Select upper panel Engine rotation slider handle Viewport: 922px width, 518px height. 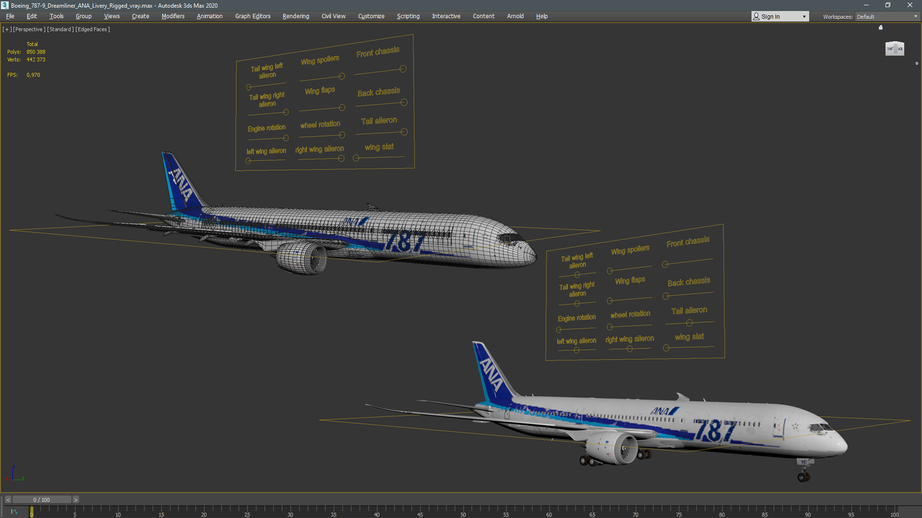pyautogui.click(x=286, y=138)
